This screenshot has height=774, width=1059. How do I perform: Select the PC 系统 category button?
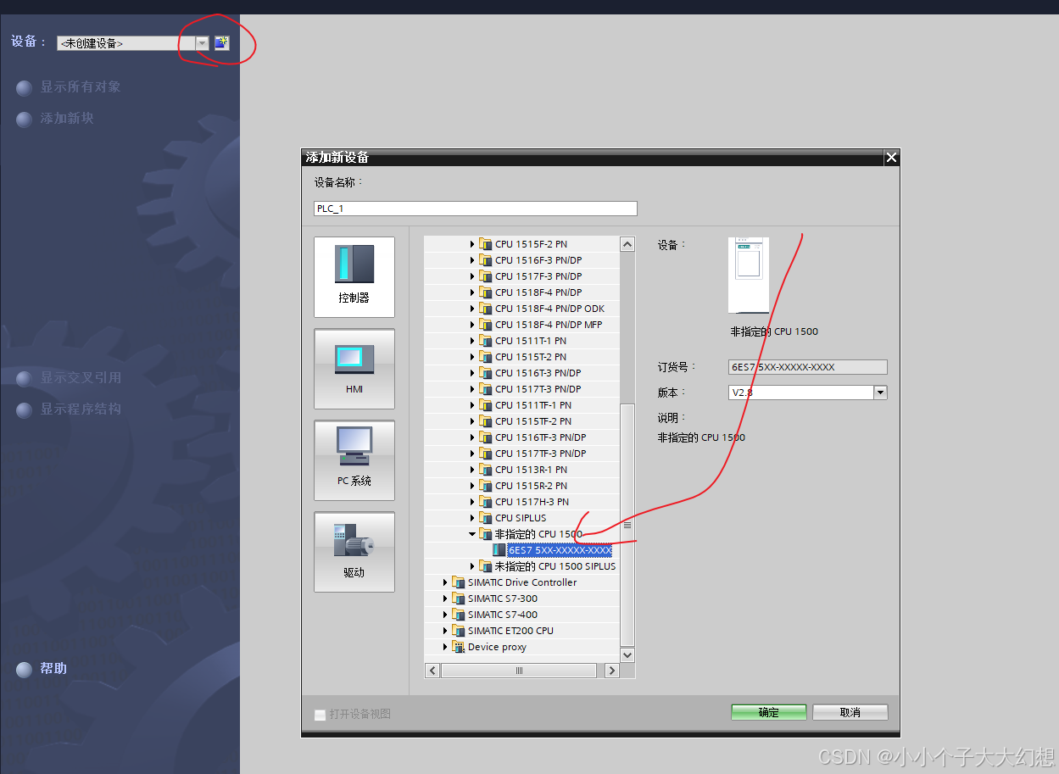coord(354,460)
